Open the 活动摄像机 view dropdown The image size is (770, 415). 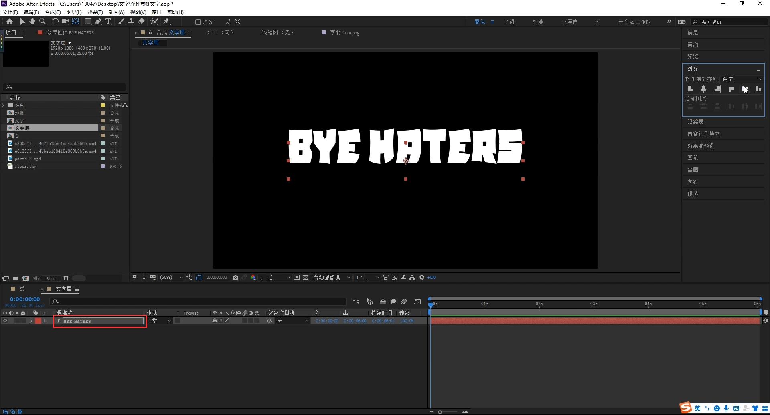332,277
